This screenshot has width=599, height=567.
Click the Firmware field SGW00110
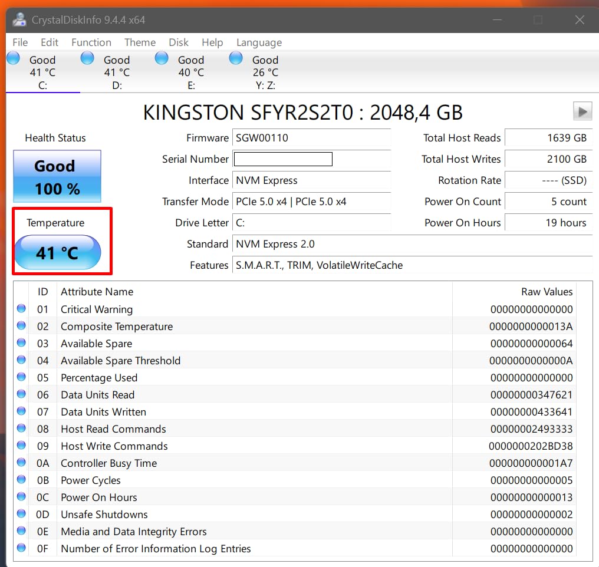pos(311,138)
